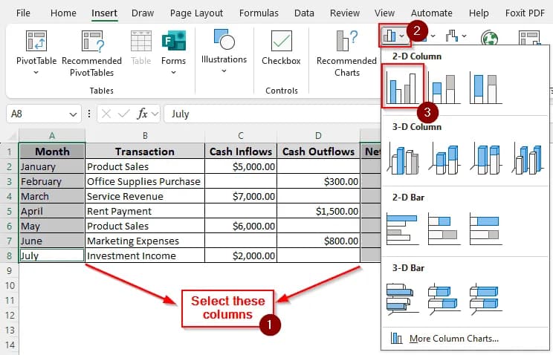
Task: Choose 2-D 100% Stacked Bar chart
Action: pyautogui.click(x=485, y=228)
